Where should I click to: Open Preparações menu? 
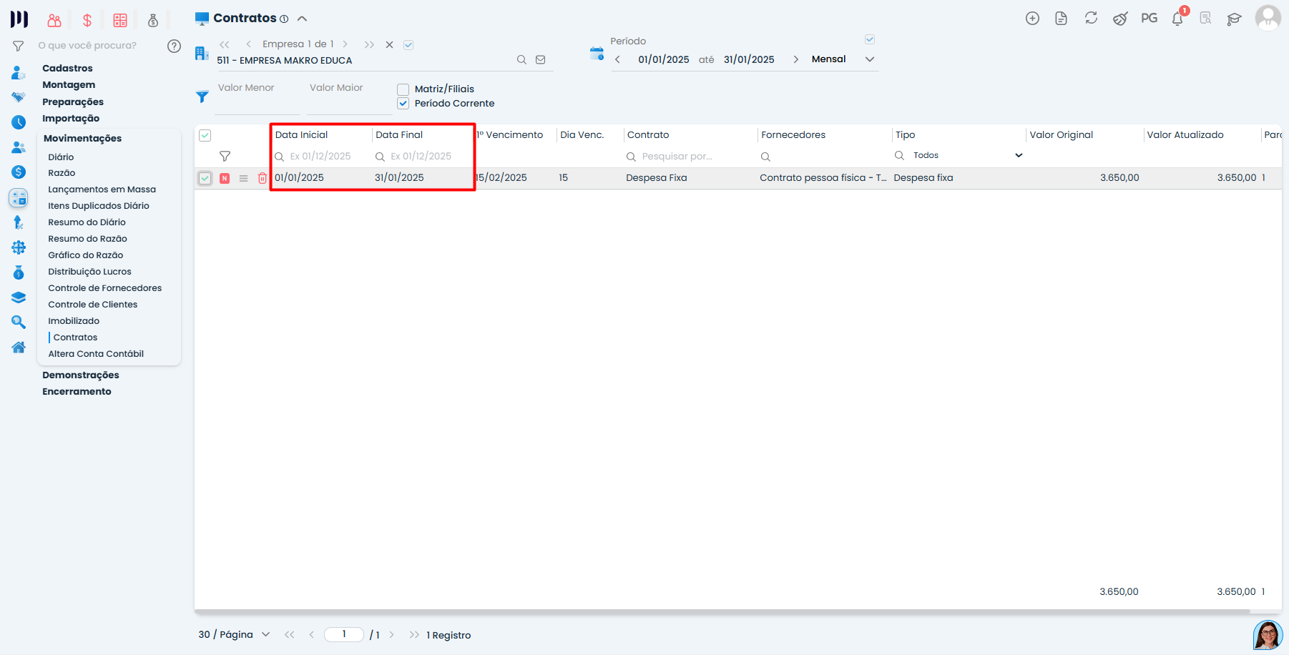73,102
